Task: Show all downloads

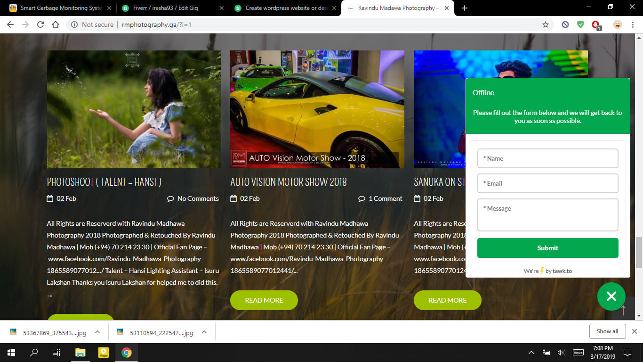Action: 607,331
